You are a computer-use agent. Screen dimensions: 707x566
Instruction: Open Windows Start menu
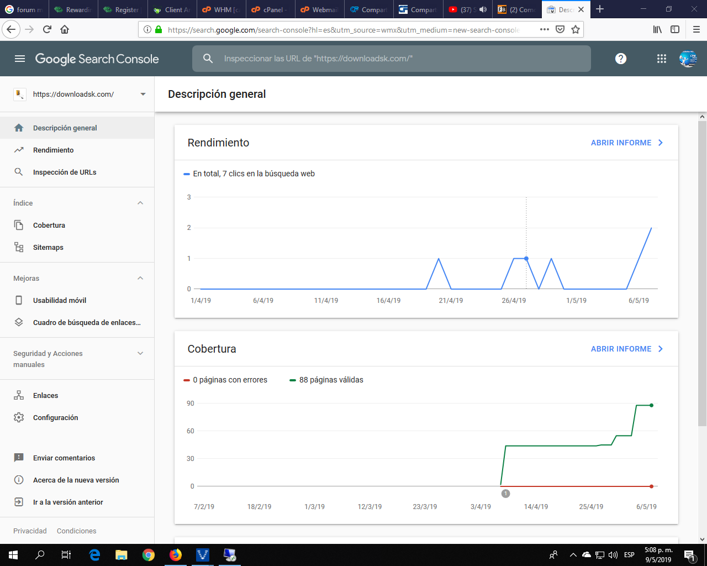click(13, 555)
